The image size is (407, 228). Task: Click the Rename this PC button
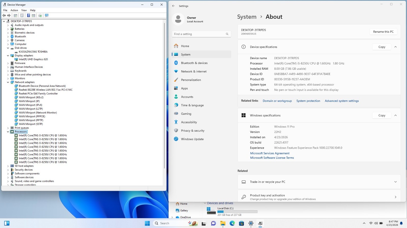tap(383, 32)
